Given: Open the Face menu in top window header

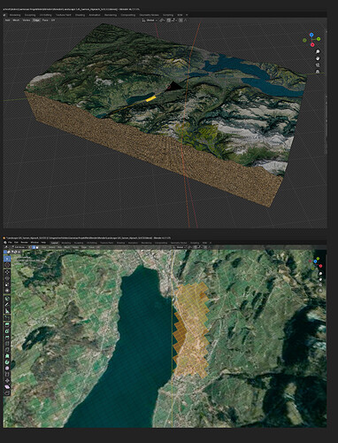Looking at the screenshot, I should [x=45, y=20].
